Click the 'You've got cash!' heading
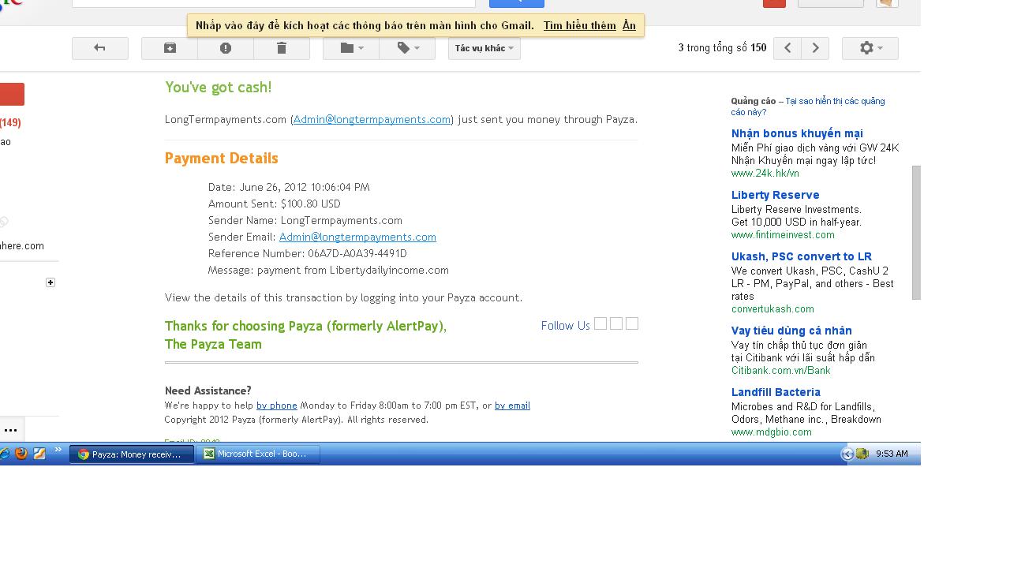 click(219, 88)
